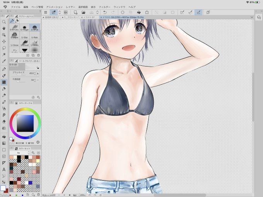Screen dimensions: 263x197
Task: Select the Auto Select magic wand tool
Action: [x=4, y=54]
